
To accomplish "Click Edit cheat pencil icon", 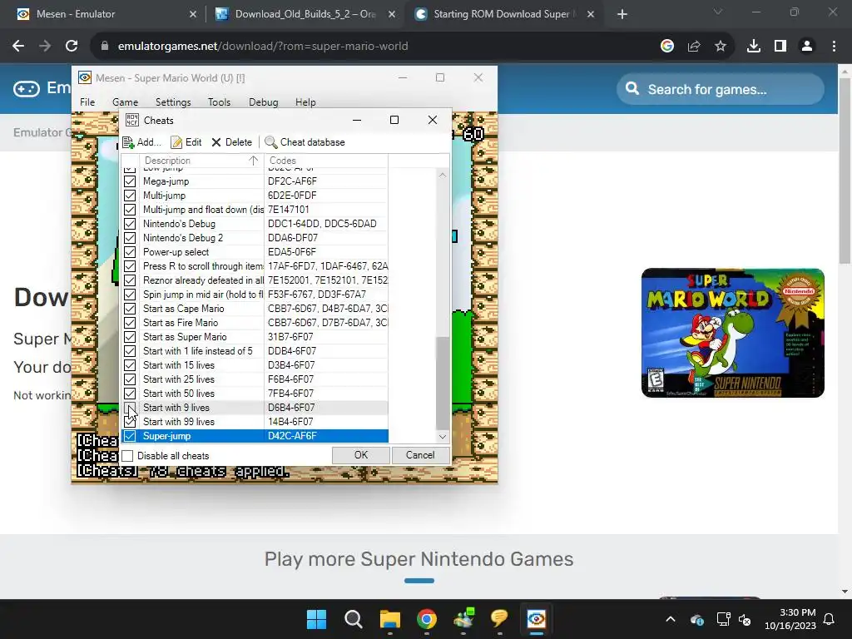I will 176,142.
